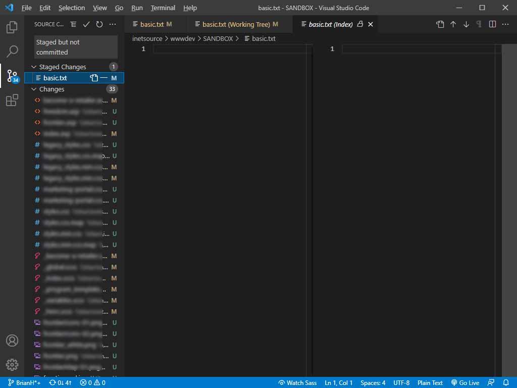Screen dimensions: 517x388
Task: Open the Help menu
Action: pos(190,8)
